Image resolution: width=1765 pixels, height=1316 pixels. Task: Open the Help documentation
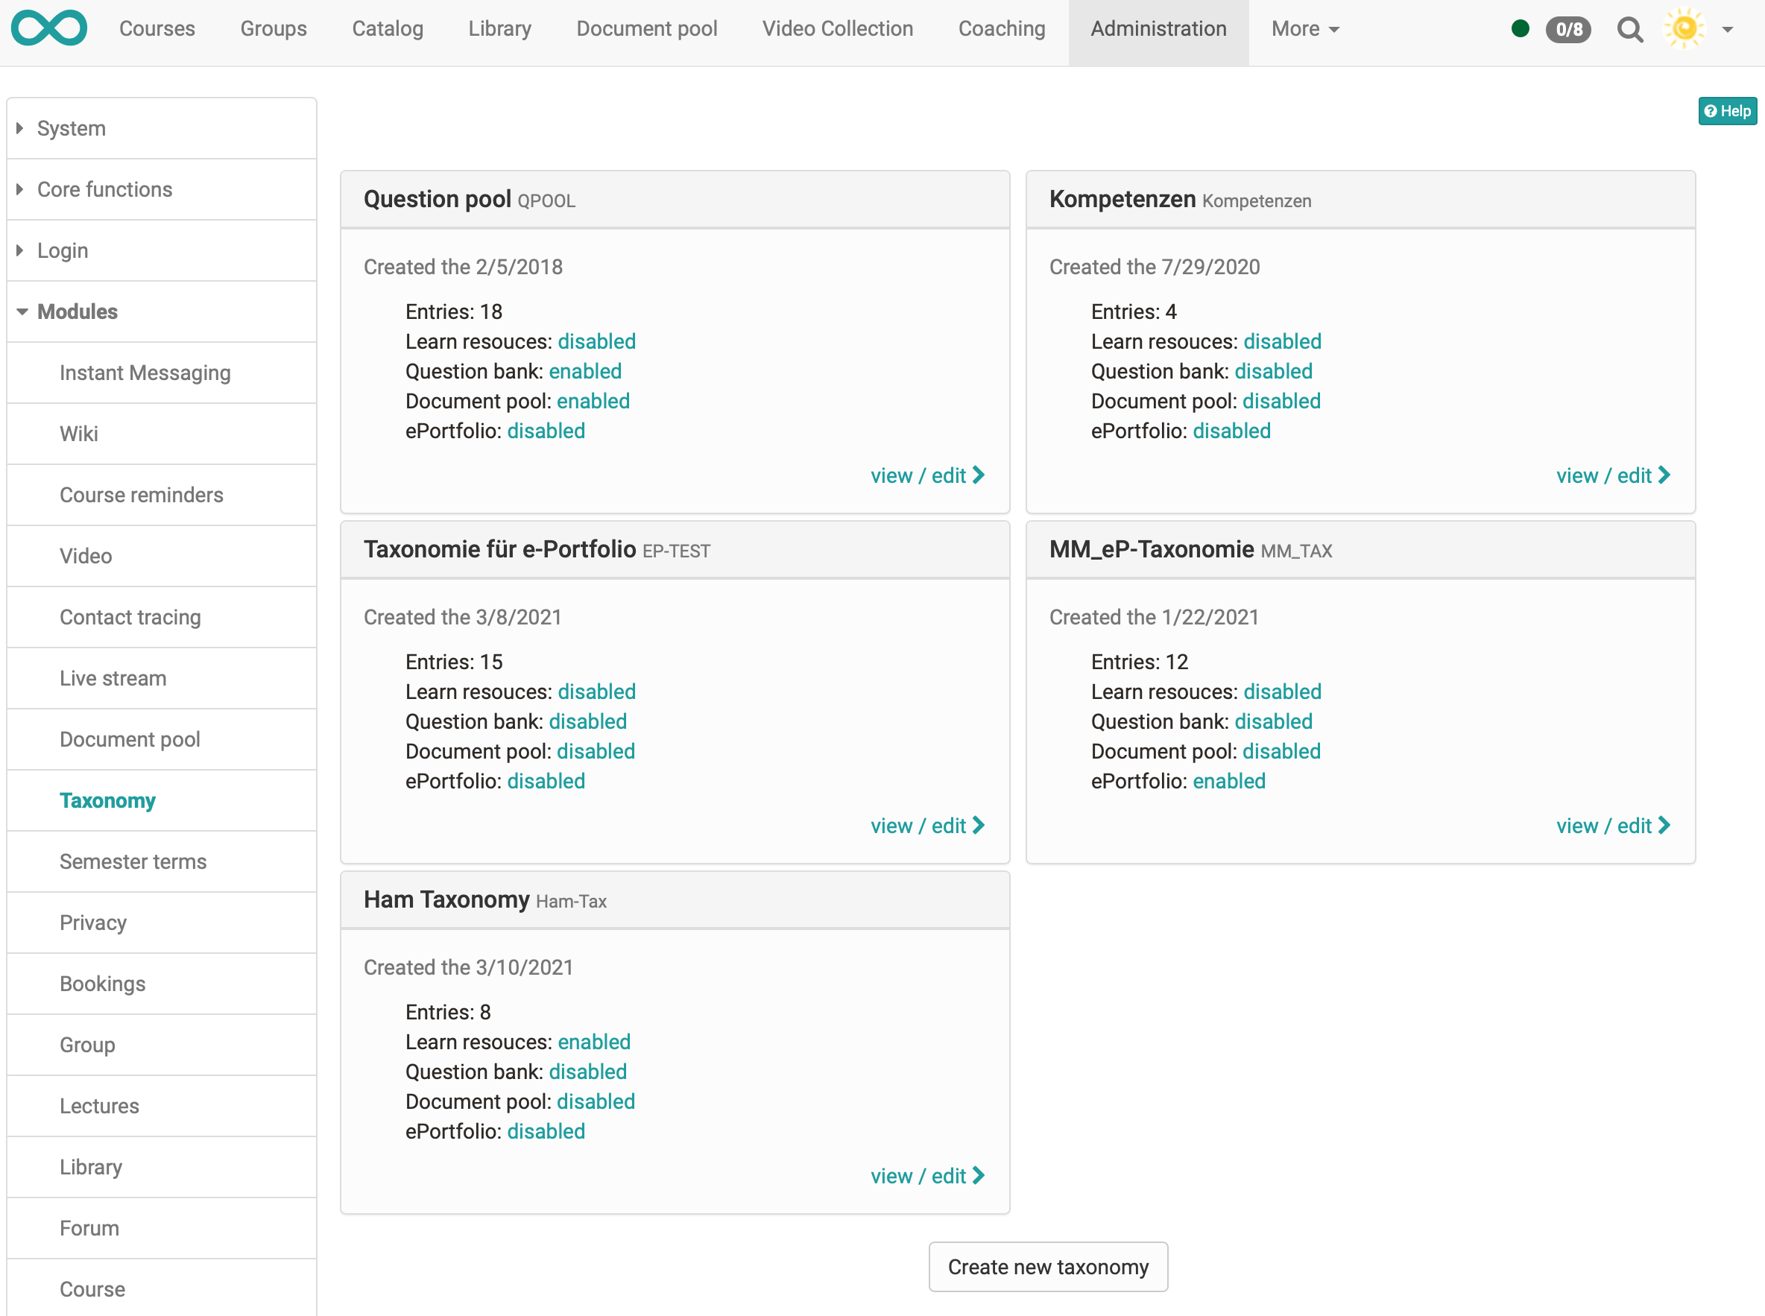pos(1727,111)
